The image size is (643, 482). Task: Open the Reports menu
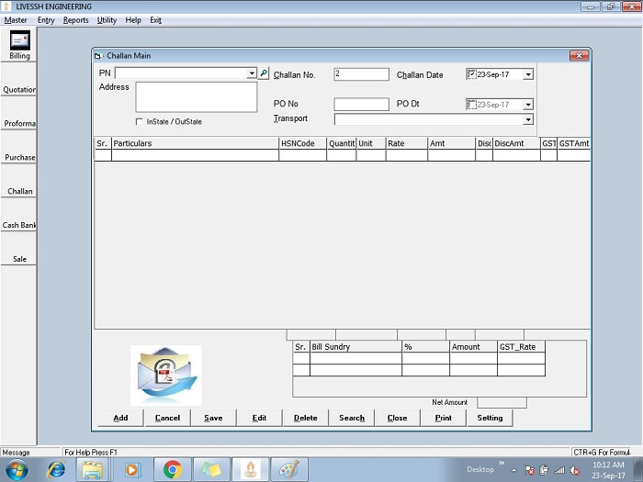tap(76, 20)
